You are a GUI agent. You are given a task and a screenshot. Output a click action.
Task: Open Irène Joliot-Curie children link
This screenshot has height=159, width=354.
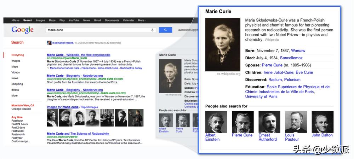point(279,72)
